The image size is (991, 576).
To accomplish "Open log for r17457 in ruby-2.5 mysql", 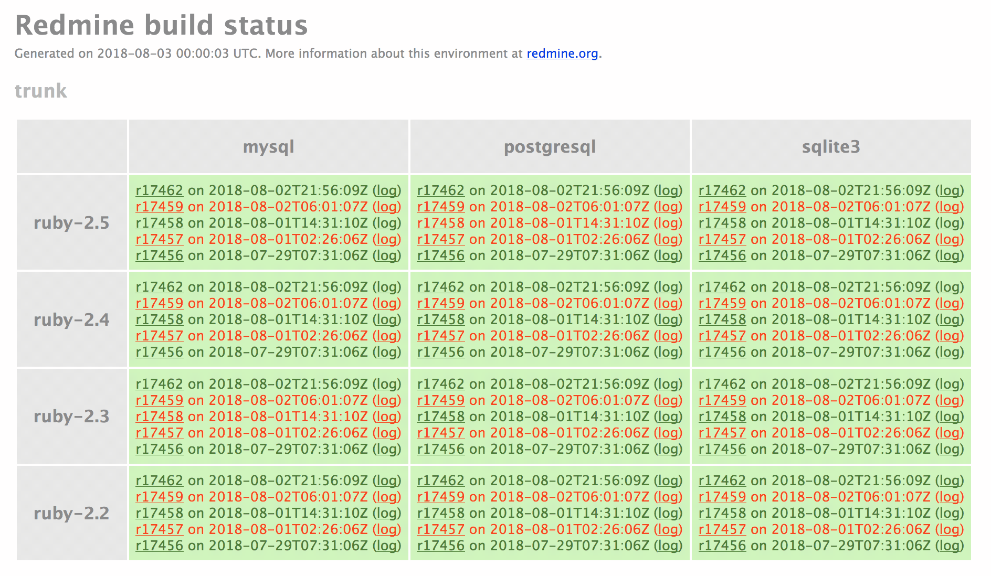I will click(387, 239).
